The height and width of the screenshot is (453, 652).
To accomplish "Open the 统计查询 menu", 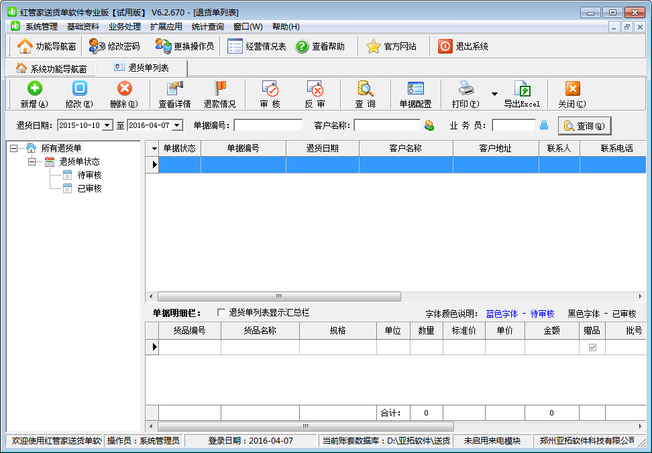I will pyautogui.click(x=208, y=27).
